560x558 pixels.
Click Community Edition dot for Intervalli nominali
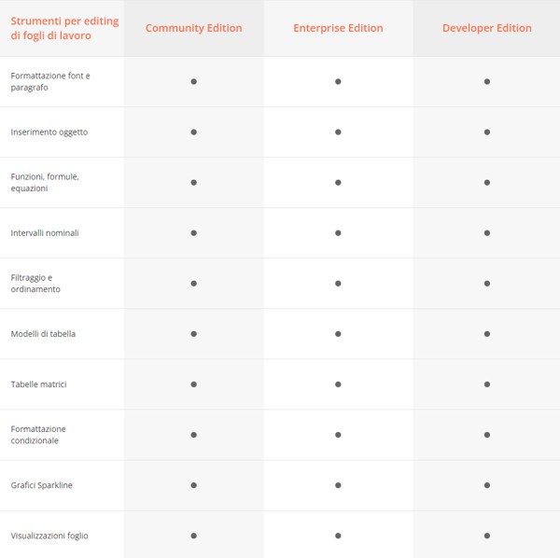193,232
